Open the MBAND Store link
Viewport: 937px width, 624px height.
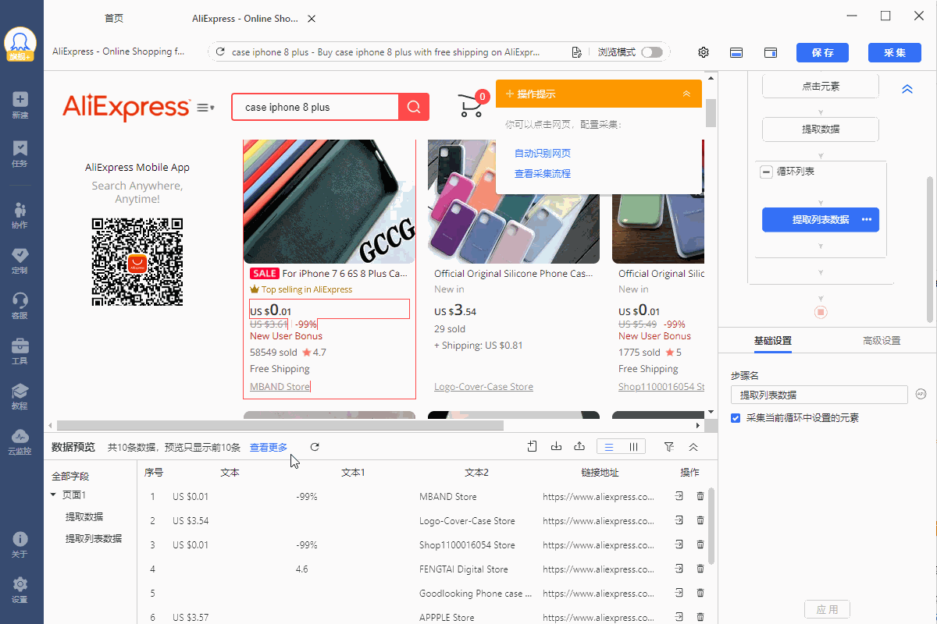[280, 387]
